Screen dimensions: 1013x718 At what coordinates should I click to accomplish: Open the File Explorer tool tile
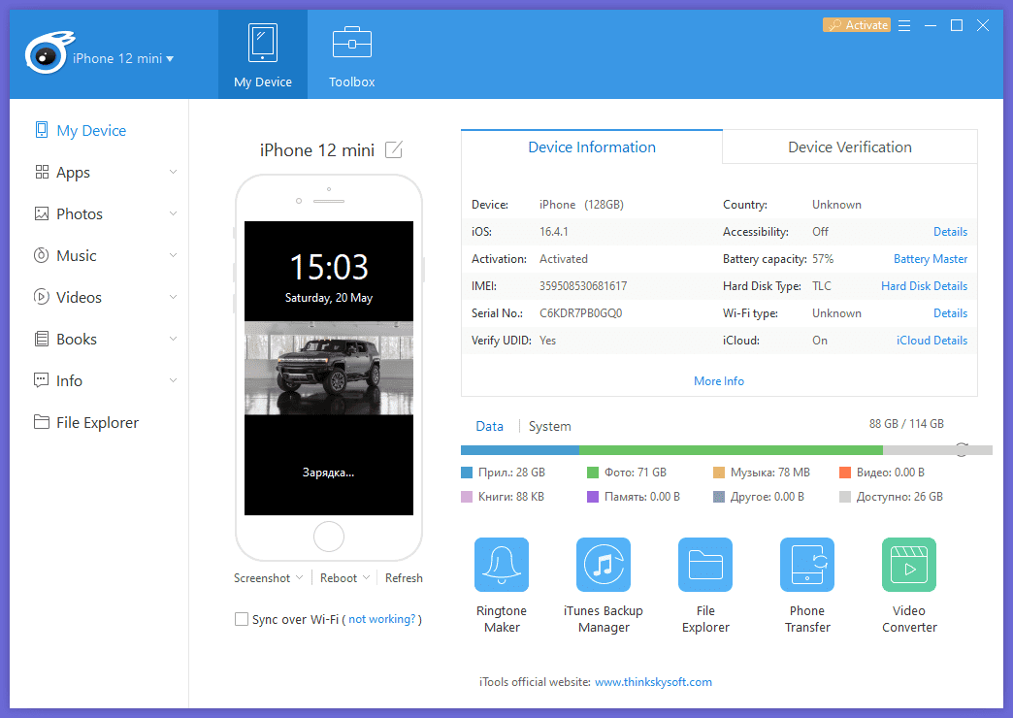click(x=705, y=564)
